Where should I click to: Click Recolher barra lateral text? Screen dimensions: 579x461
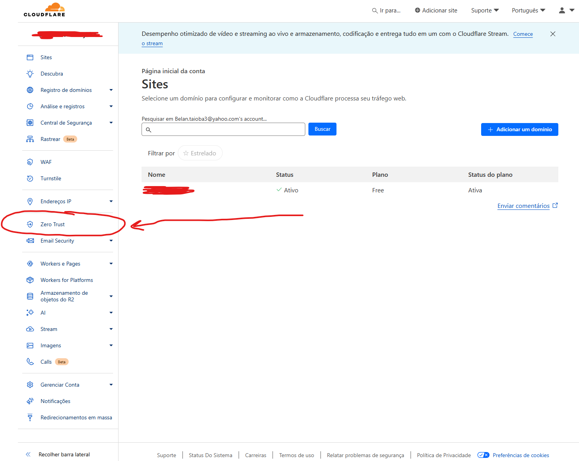pyautogui.click(x=64, y=454)
